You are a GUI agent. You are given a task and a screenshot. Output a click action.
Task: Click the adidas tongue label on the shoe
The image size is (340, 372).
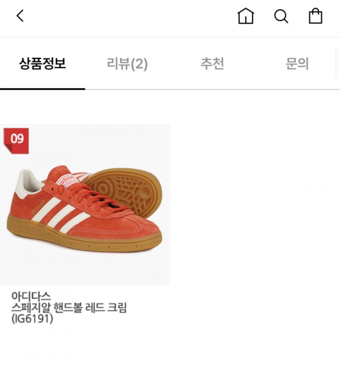tap(66, 181)
